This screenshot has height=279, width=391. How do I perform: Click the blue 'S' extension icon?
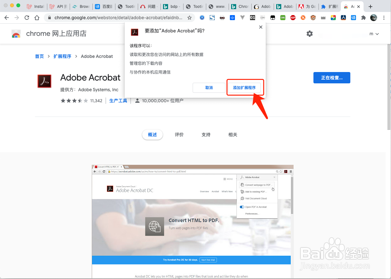212,18
